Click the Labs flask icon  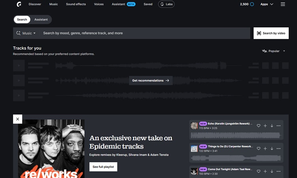(x=162, y=4)
